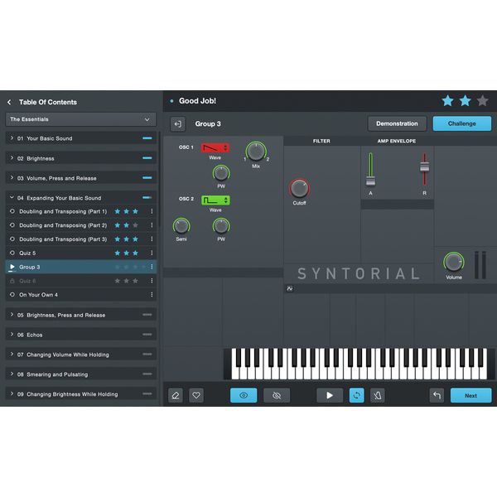497x497 pixels.
Task: Click the OSC 2 PW knob
Action: pos(221,226)
